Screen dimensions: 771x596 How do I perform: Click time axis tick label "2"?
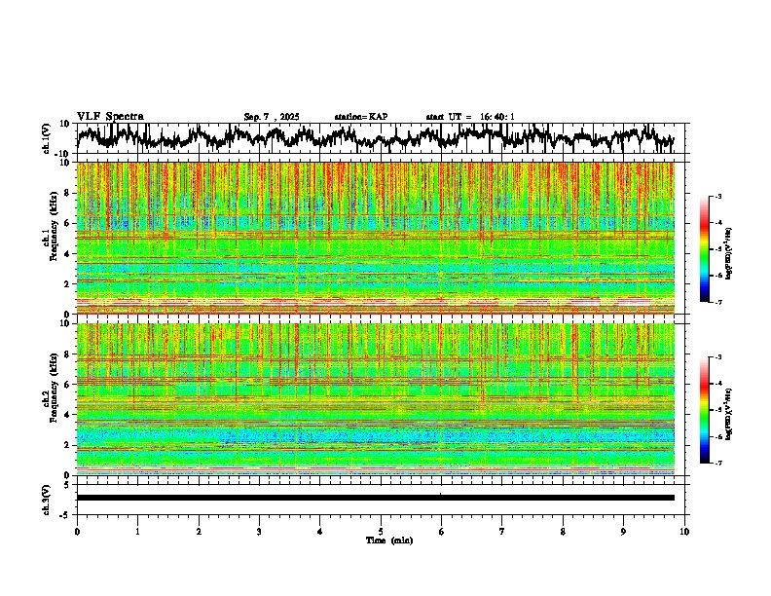pos(199,532)
